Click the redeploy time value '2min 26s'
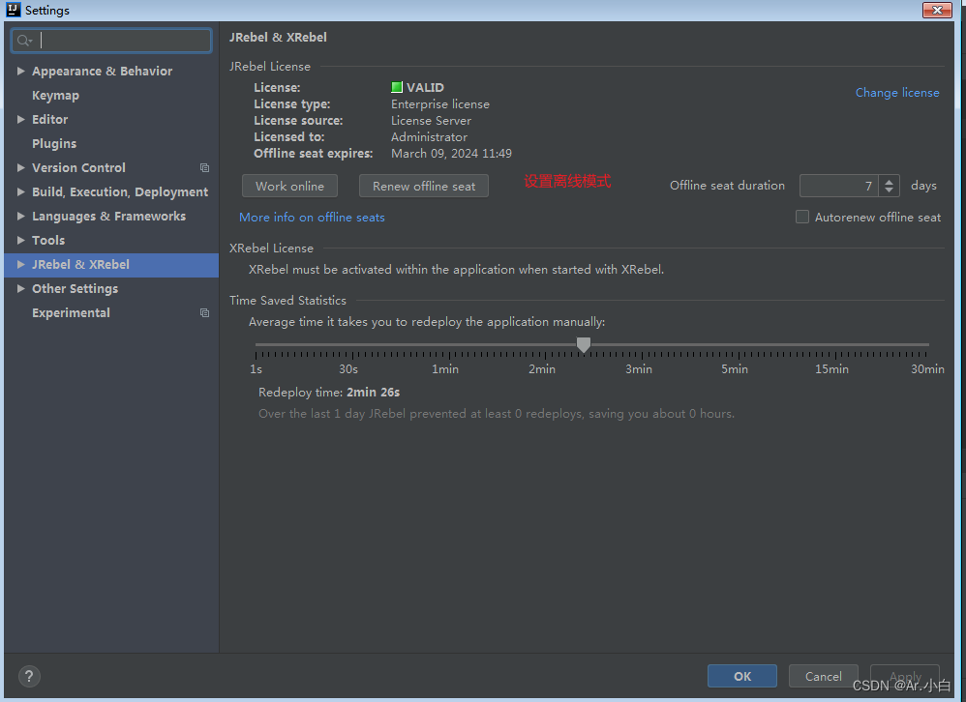This screenshot has height=702, width=966. pos(374,393)
